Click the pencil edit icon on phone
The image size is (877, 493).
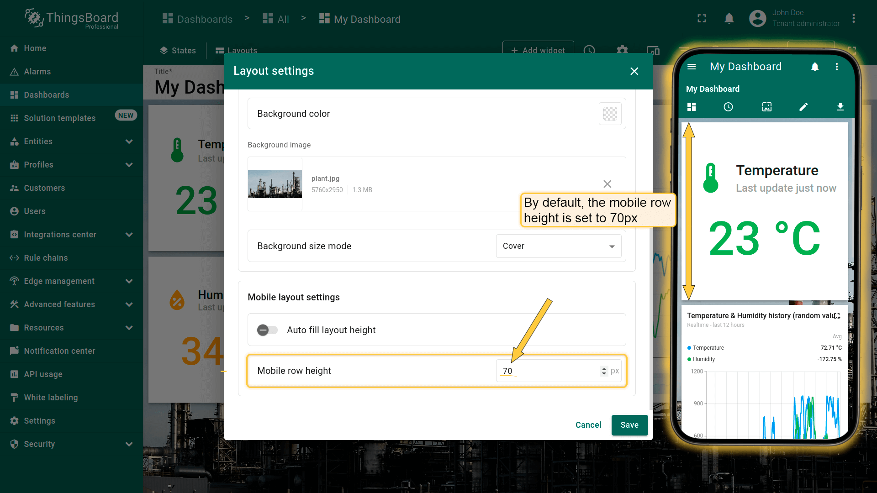coord(803,107)
